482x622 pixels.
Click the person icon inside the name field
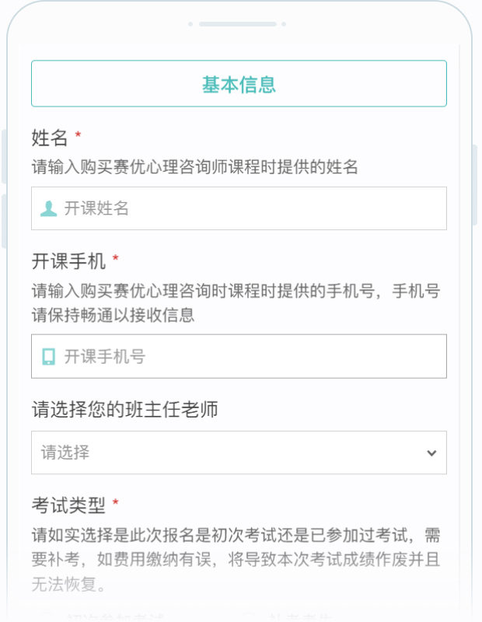tap(48, 208)
